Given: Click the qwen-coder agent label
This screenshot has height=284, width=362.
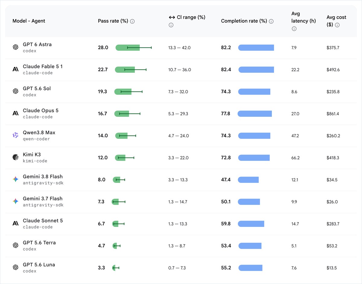Looking at the screenshot, I should pyautogui.click(x=37, y=139).
